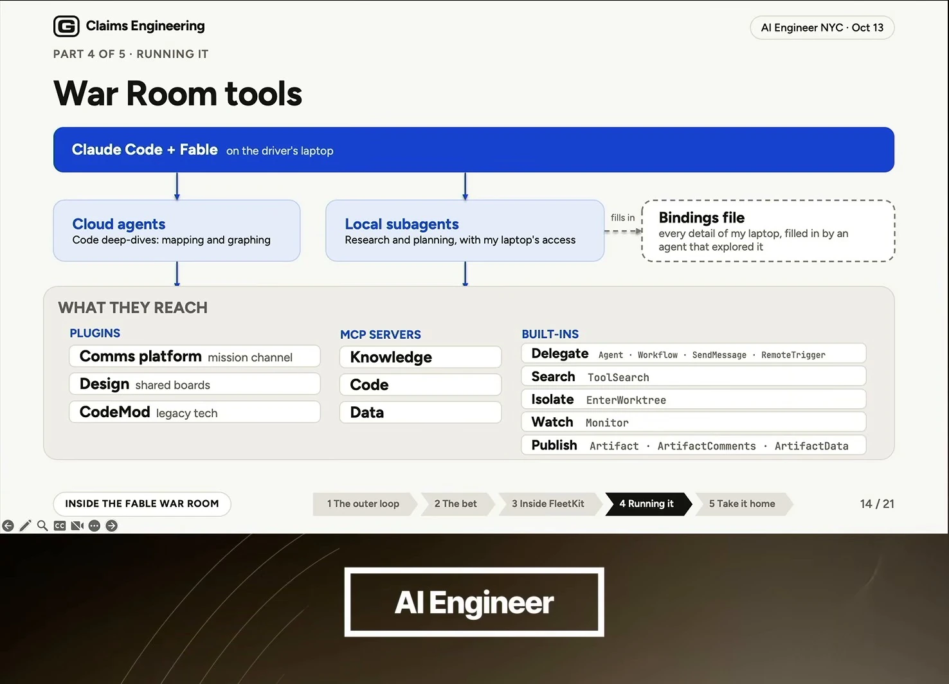Click the Claims Engineering logo icon
The height and width of the screenshot is (684, 949).
(66, 26)
